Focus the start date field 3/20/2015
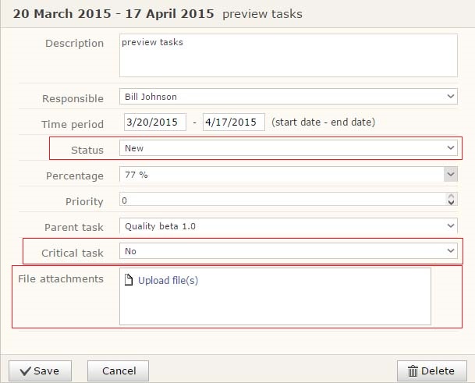The height and width of the screenshot is (383, 475). point(154,122)
